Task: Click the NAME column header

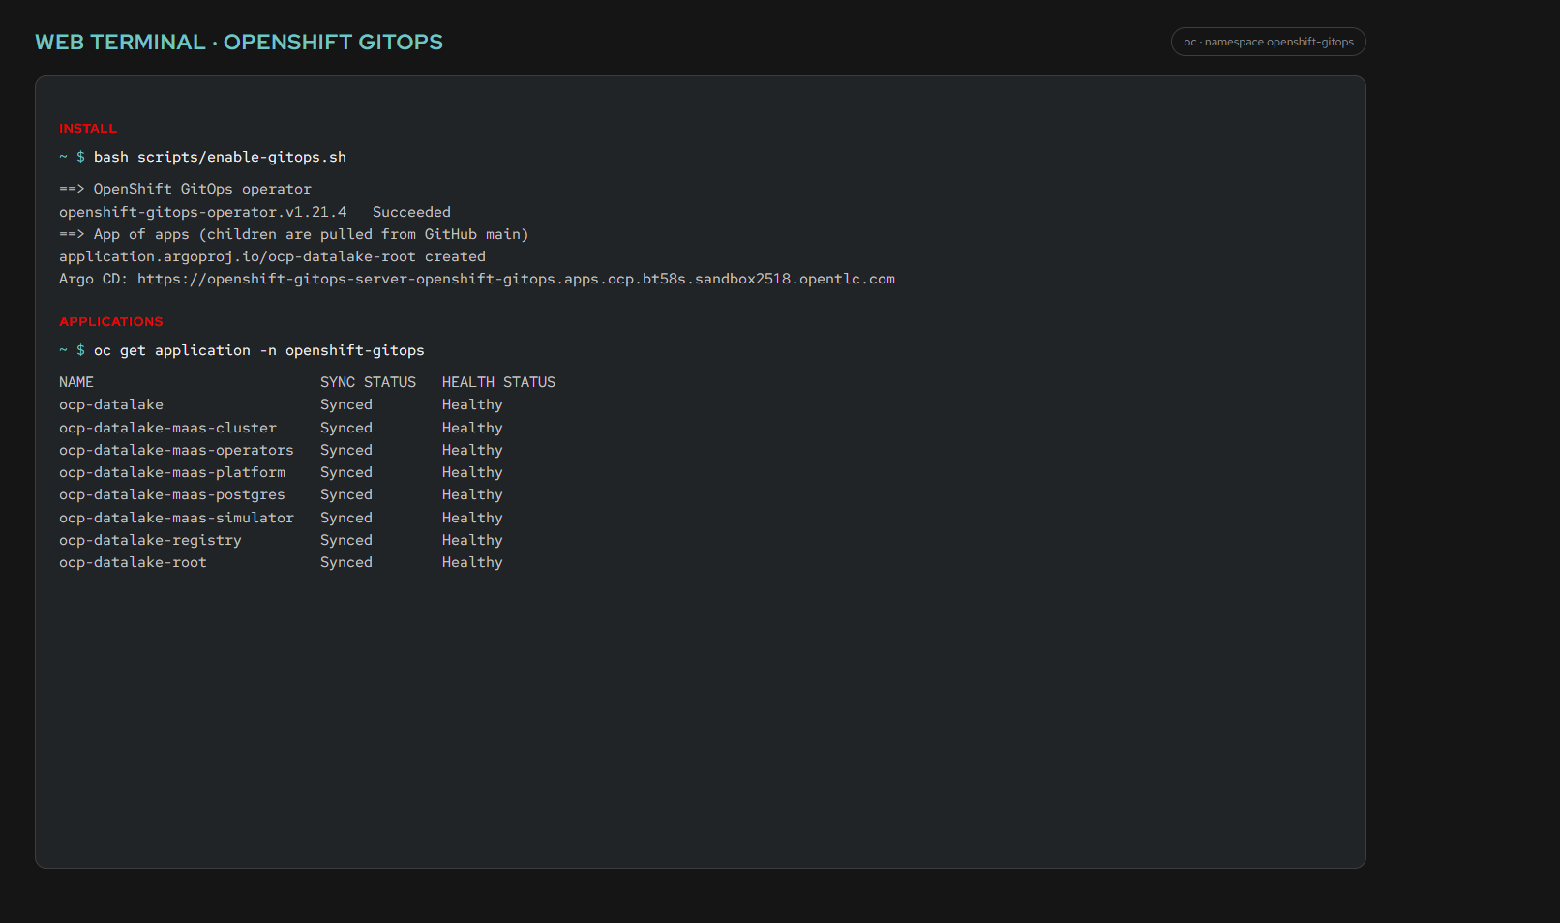Action: point(76,382)
